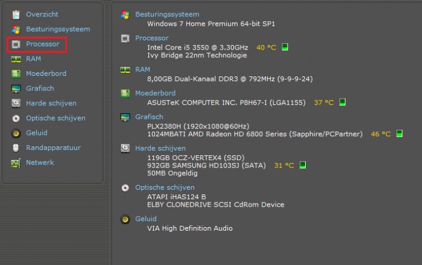Click PLX2380H (1920x1080@60Hz) text
The height and width of the screenshot is (265, 422).
tap(198, 126)
